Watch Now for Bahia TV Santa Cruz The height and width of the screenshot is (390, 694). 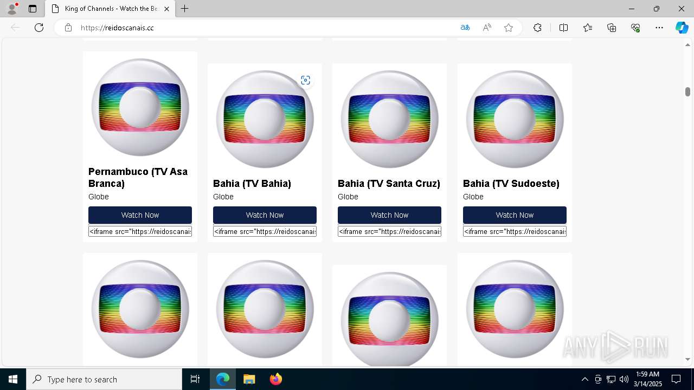(389, 215)
